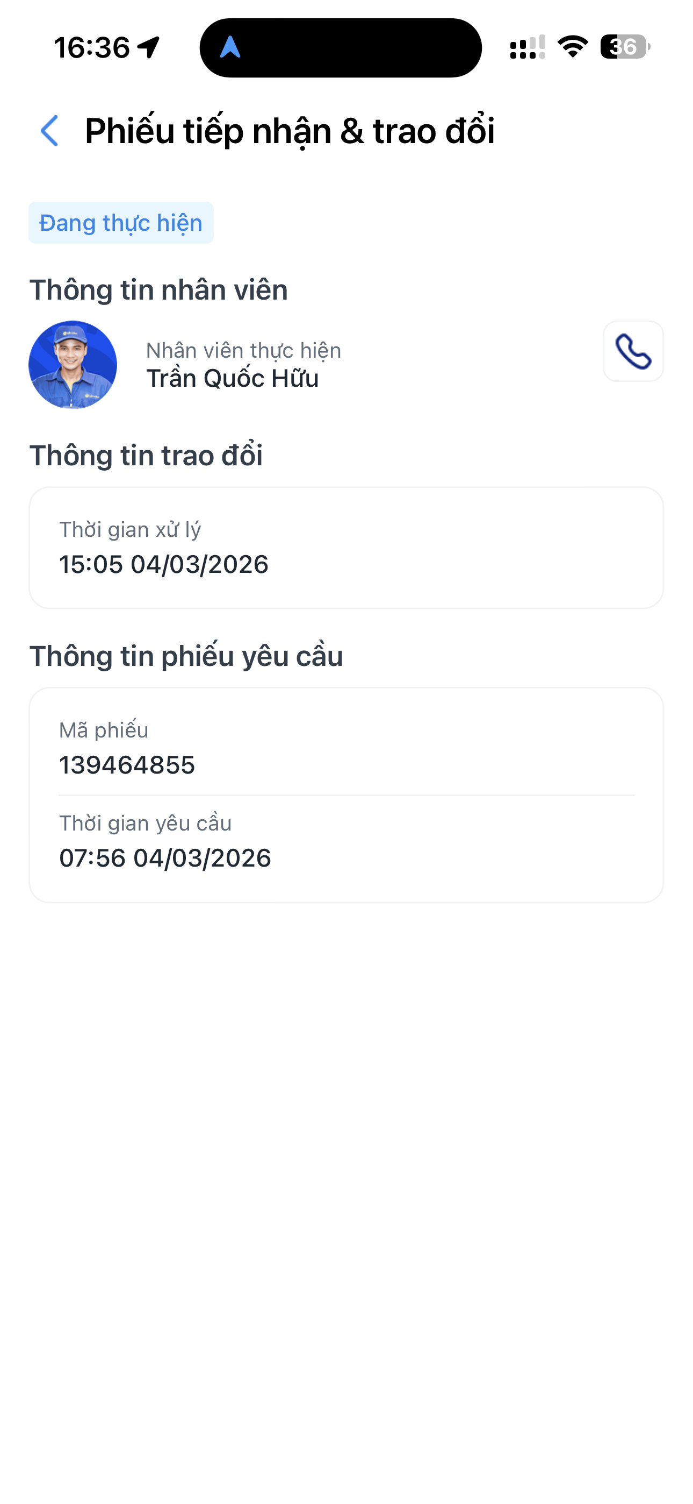Tap the "Thông tin phiếu yêu cầu" heading
The image size is (693, 1504).
[x=186, y=656]
